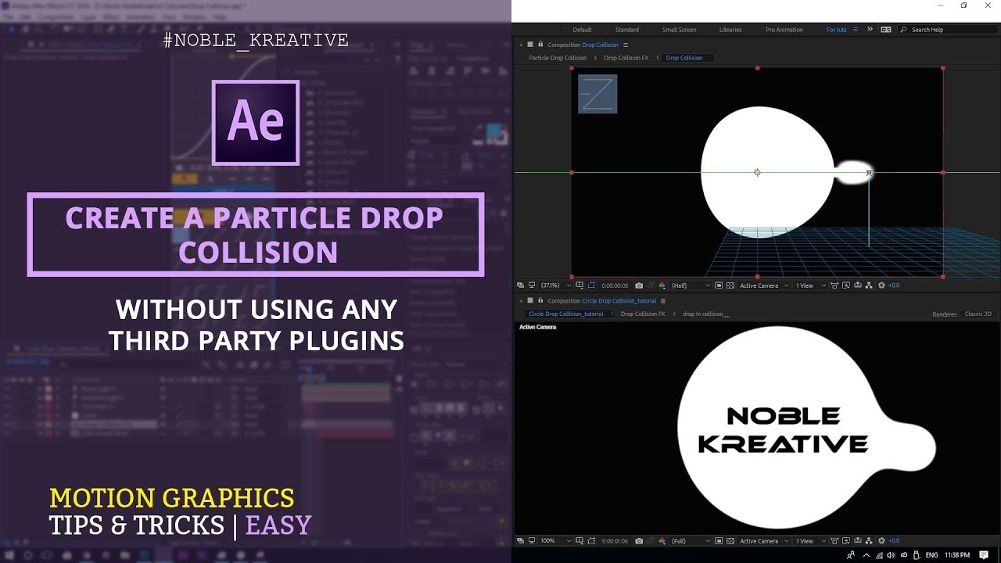The height and width of the screenshot is (563, 1001).
Task: Take snapshot in top viewer
Action: tap(639, 285)
